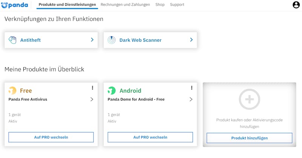Open three-dot menu on Android card

pyautogui.click(x=192, y=88)
